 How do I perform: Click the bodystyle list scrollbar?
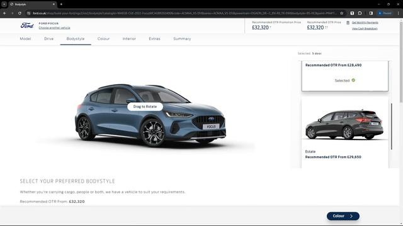click(392, 126)
